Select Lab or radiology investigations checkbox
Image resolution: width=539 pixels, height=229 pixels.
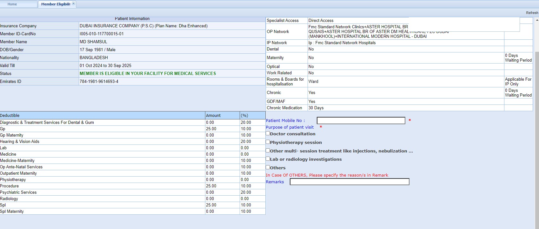pyautogui.click(x=268, y=159)
